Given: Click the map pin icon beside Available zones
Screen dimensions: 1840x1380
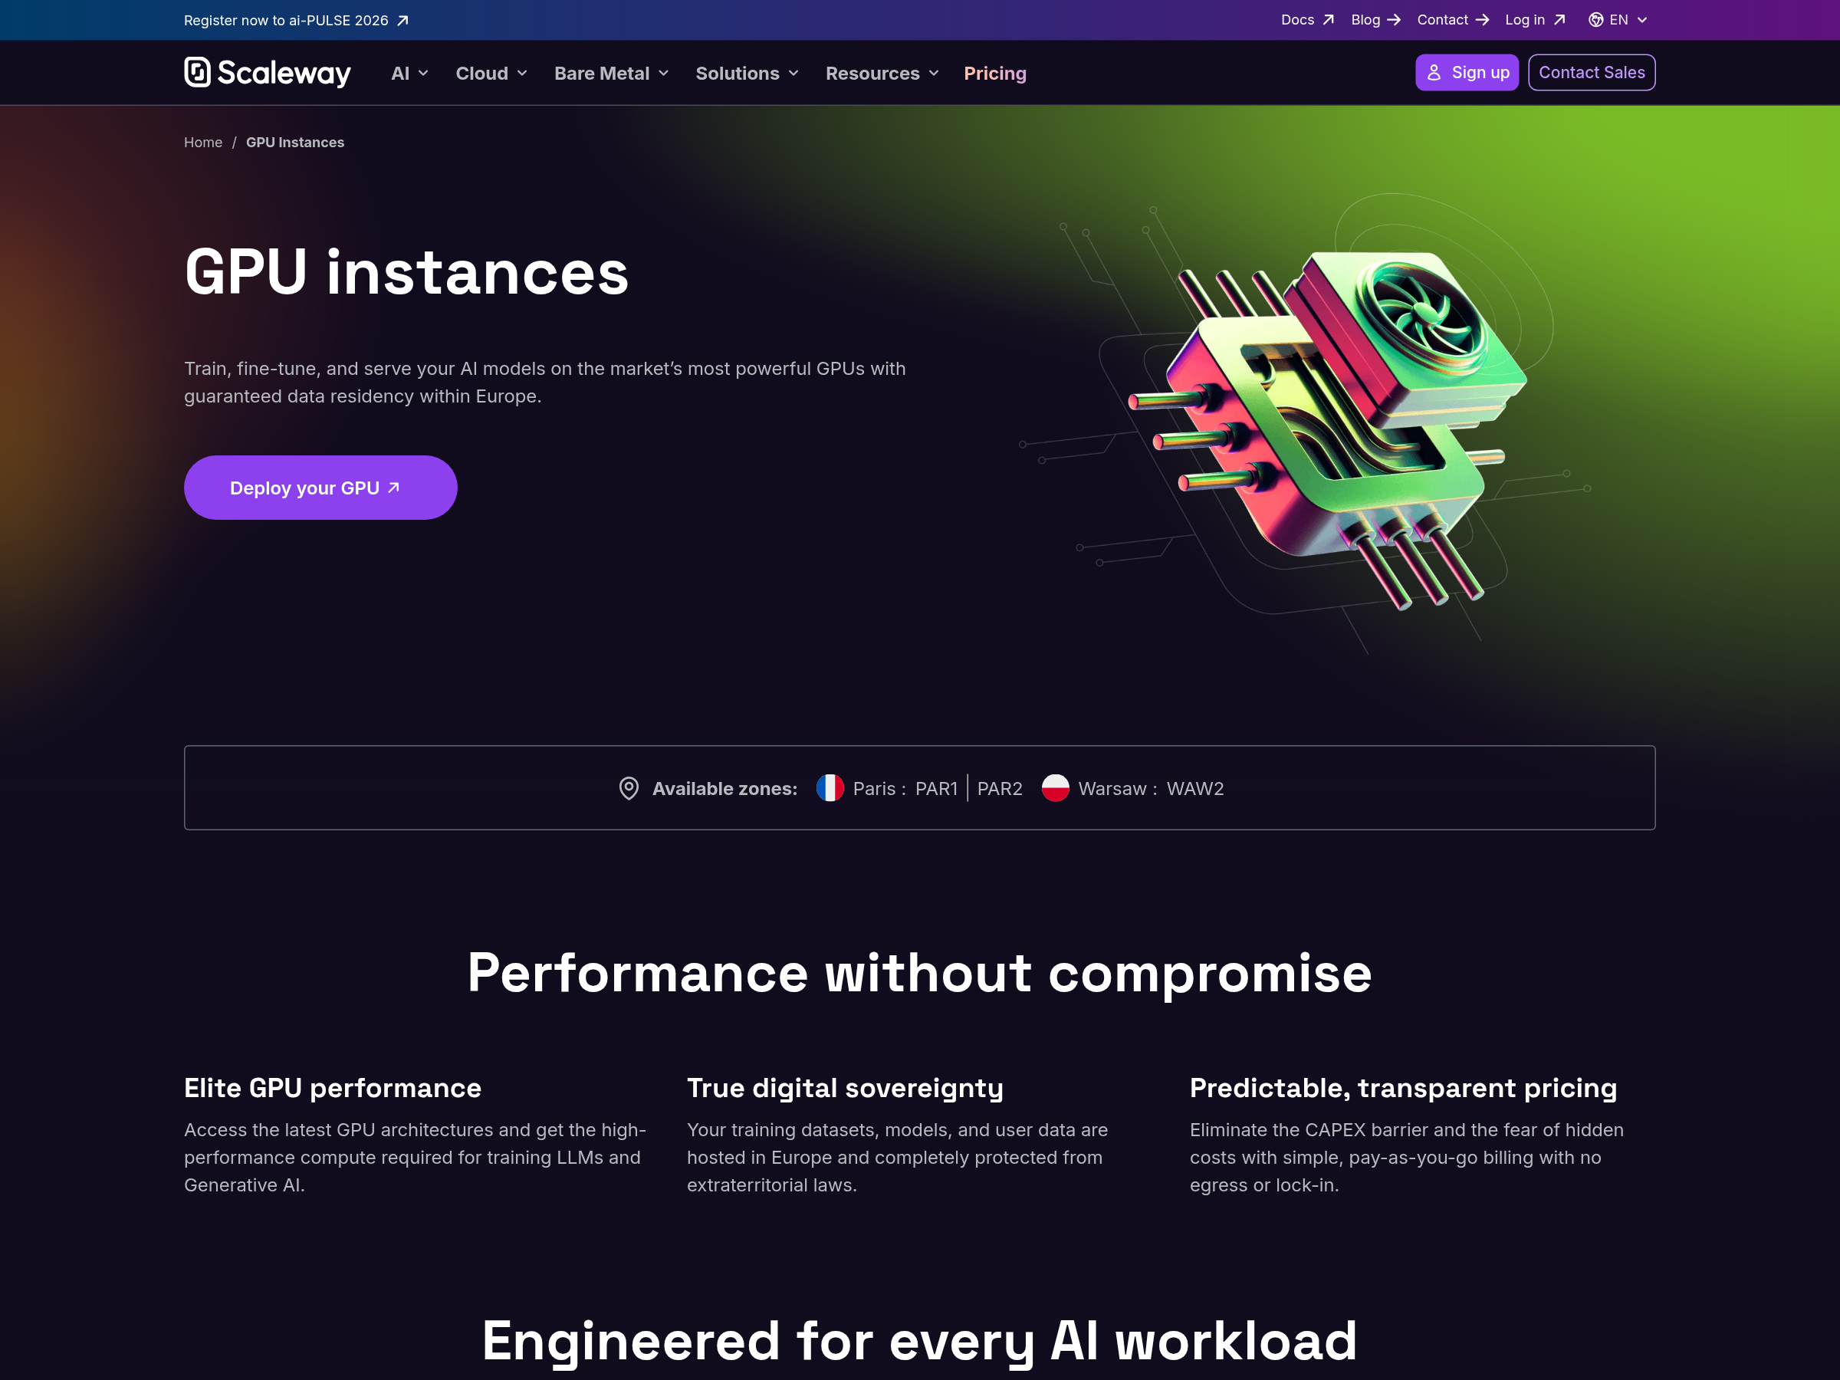Looking at the screenshot, I should (629, 789).
